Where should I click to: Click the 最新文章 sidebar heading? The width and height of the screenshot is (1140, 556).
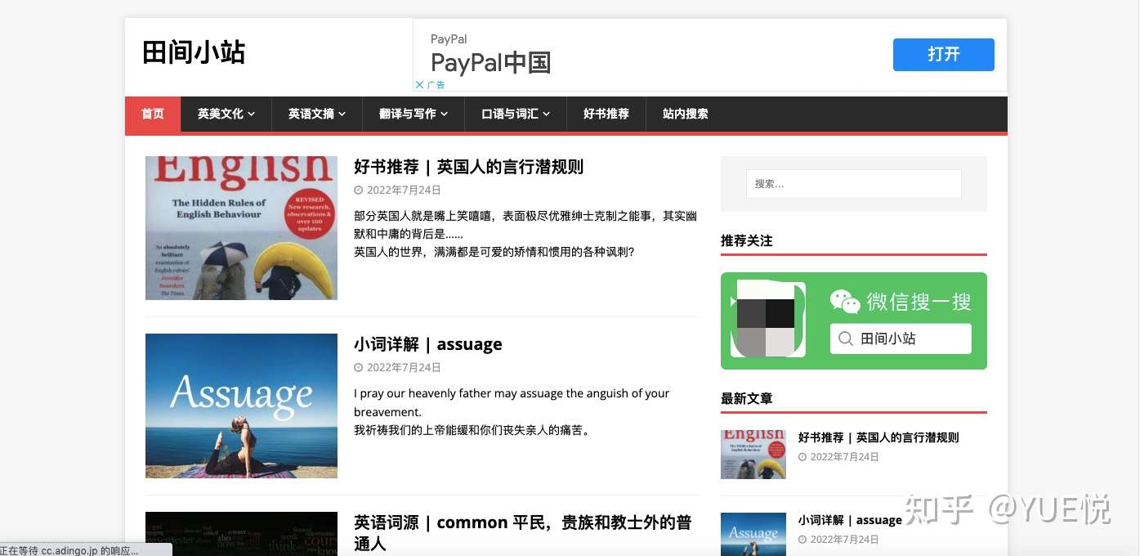coord(747,399)
